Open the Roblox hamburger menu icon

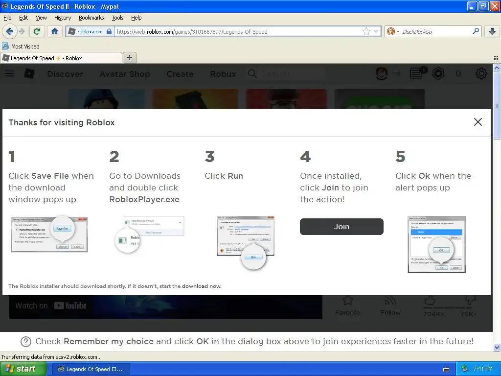coord(9,73)
